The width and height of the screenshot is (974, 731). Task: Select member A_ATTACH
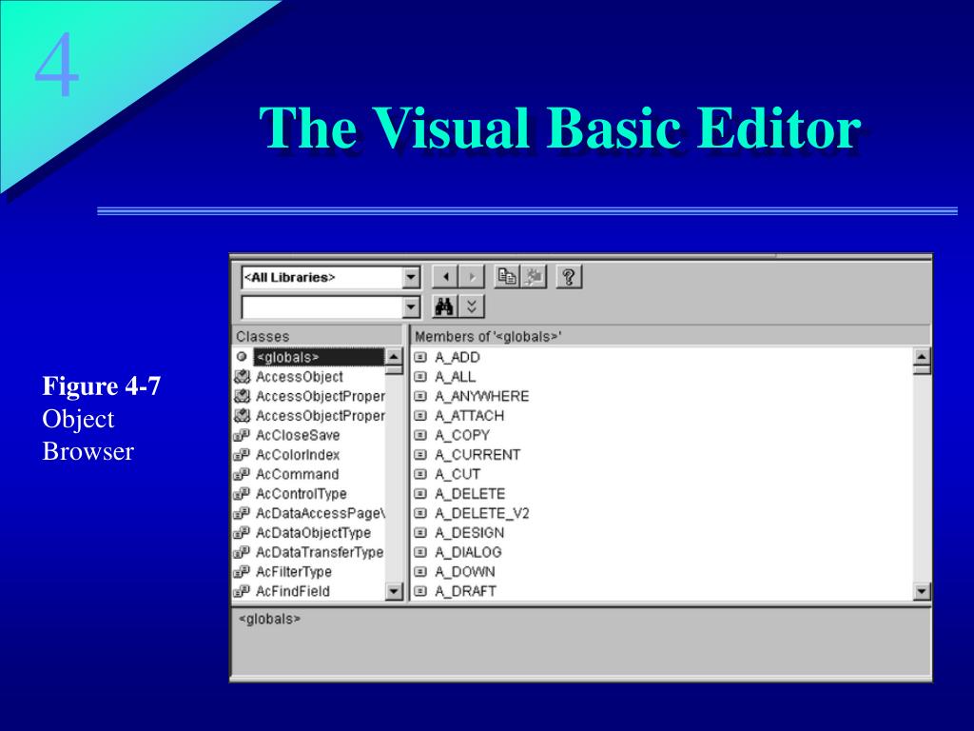point(469,416)
